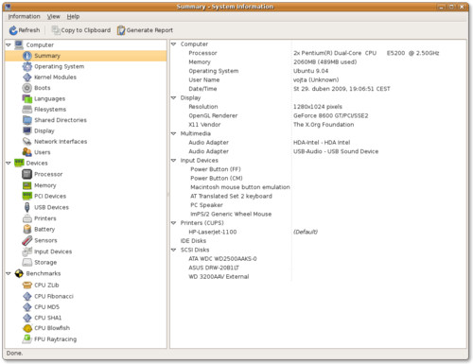
Task: Click the Generate Report icon
Action: click(x=121, y=30)
